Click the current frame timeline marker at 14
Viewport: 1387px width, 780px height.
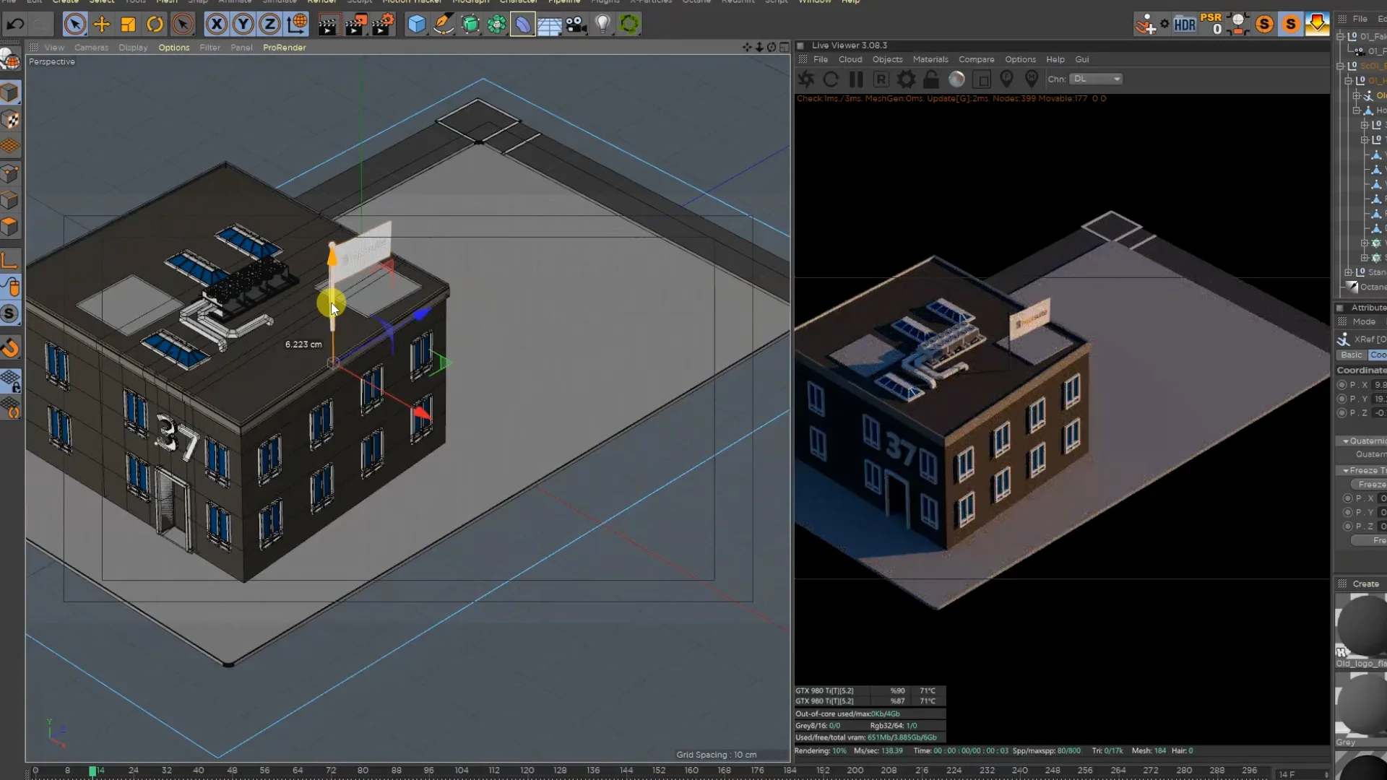pos(92,771)
